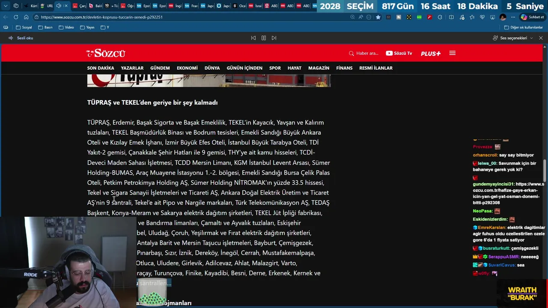The width and height of the screenshot is (548, 308).
Task: Pause the read aloud playback
Action: (264, 38)
